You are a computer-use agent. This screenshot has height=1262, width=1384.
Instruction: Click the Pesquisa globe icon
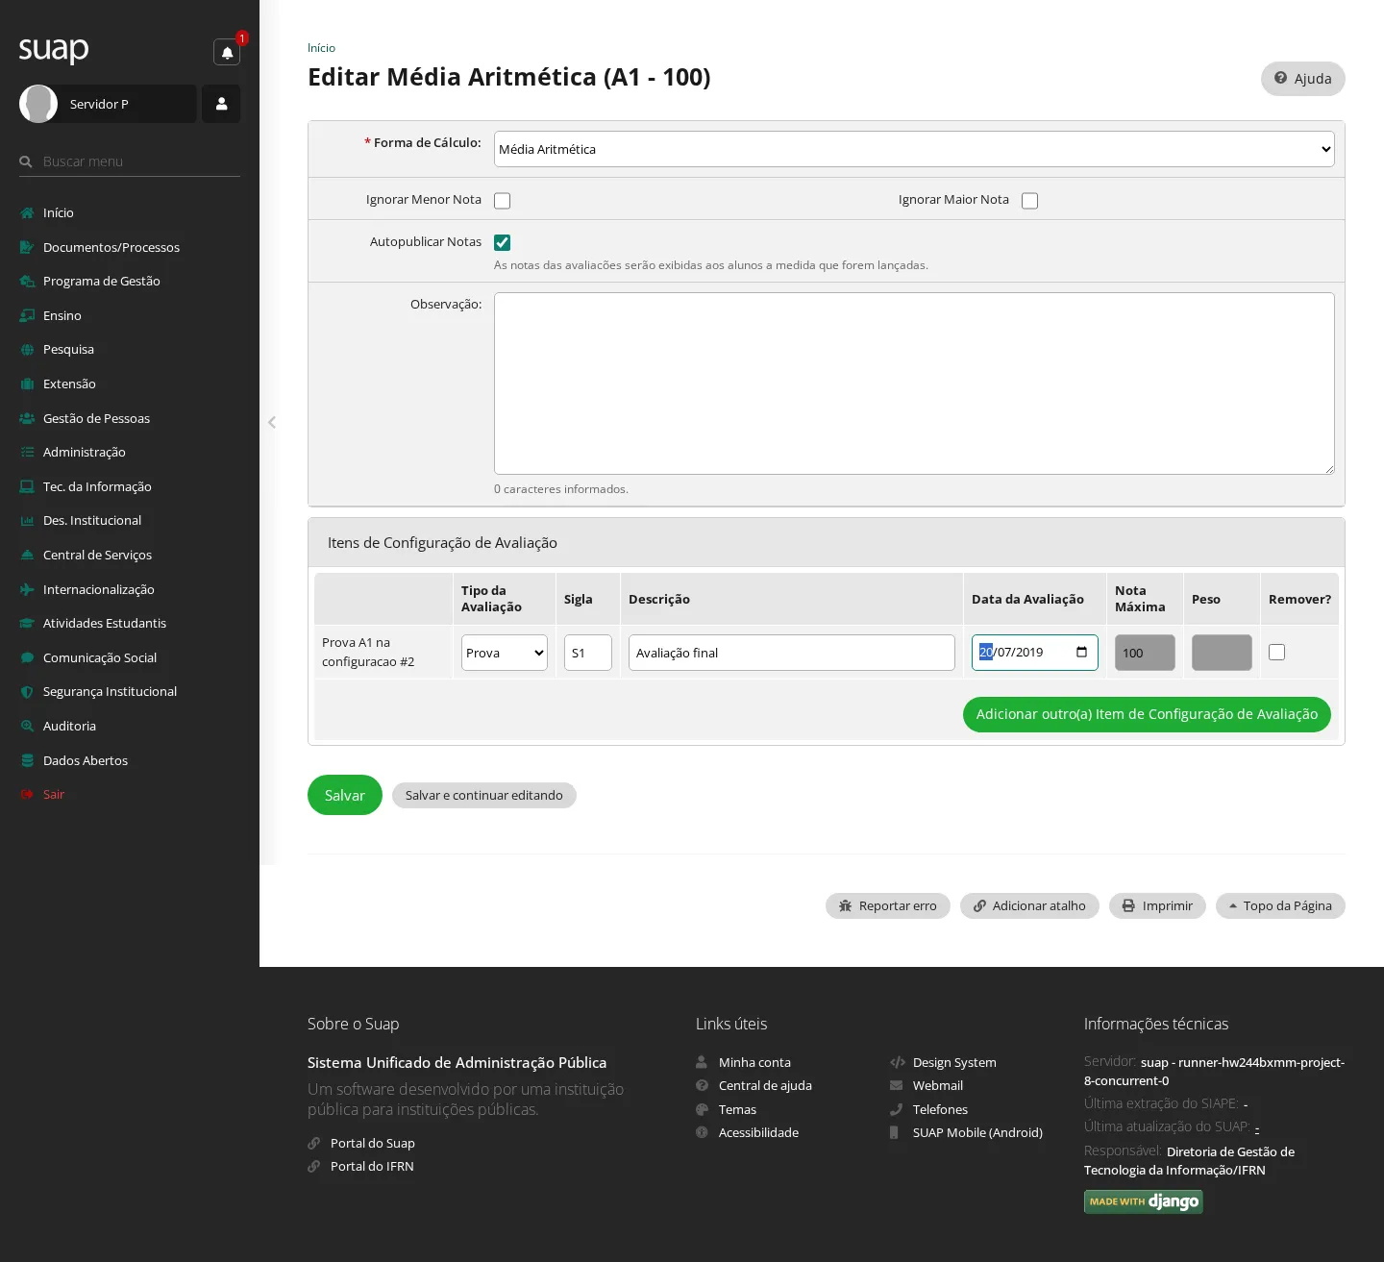tap(27, 350)
